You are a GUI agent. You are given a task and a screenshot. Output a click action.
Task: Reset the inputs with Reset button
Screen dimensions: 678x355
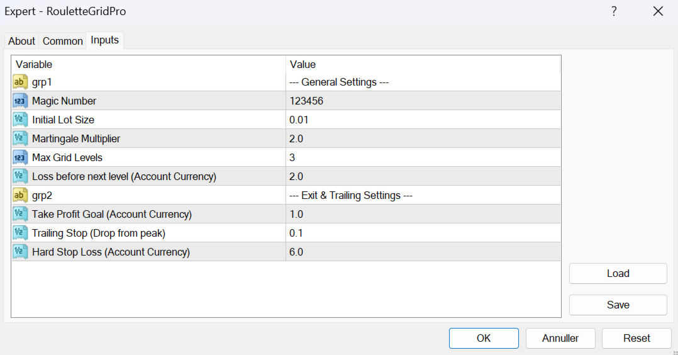pyautogui.click(x=636, y=338)
